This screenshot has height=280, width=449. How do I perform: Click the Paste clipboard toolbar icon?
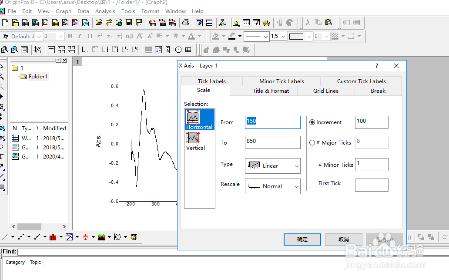tap(328, 22)
